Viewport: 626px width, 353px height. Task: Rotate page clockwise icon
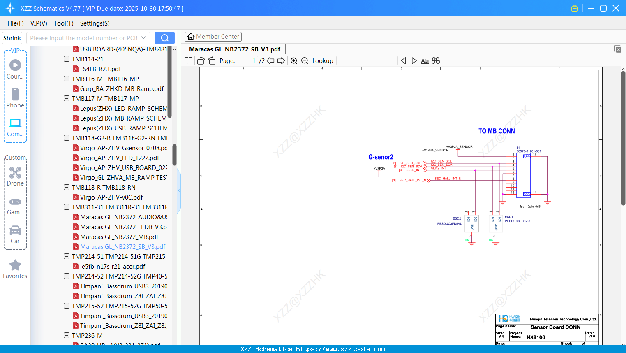click(x=212, y=61)
